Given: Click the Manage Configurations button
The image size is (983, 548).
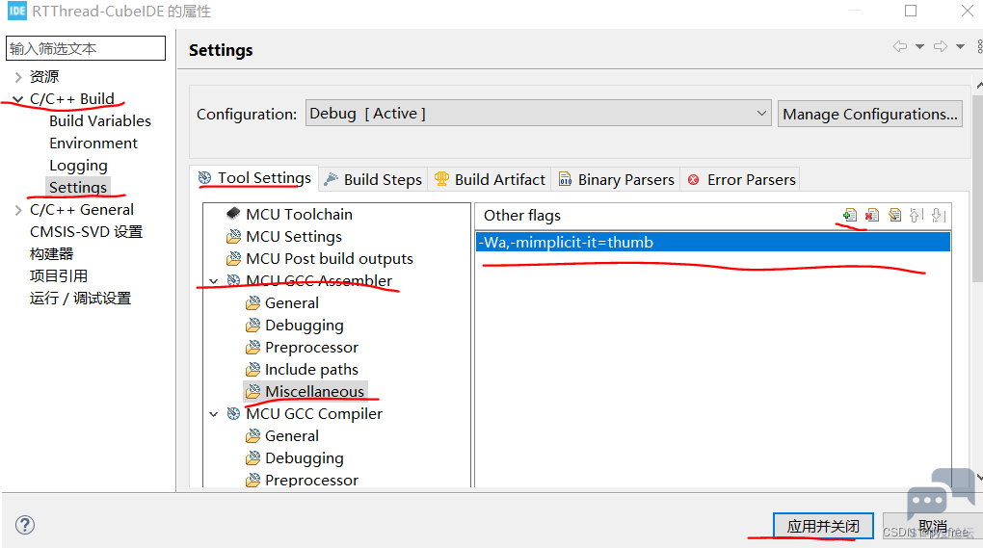Looking at the screenshot, I should tap(869, 114).
